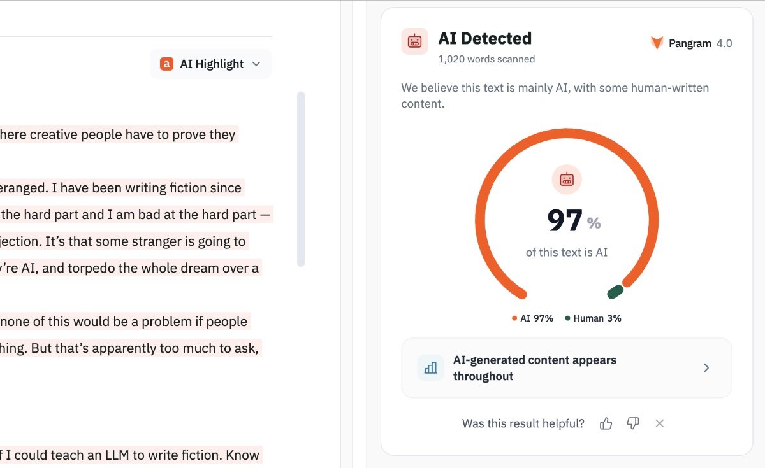Click the document vertical scrollbar thumb
Image resolution: width=765 pixels, height=468 pixels.
(301, 179)
